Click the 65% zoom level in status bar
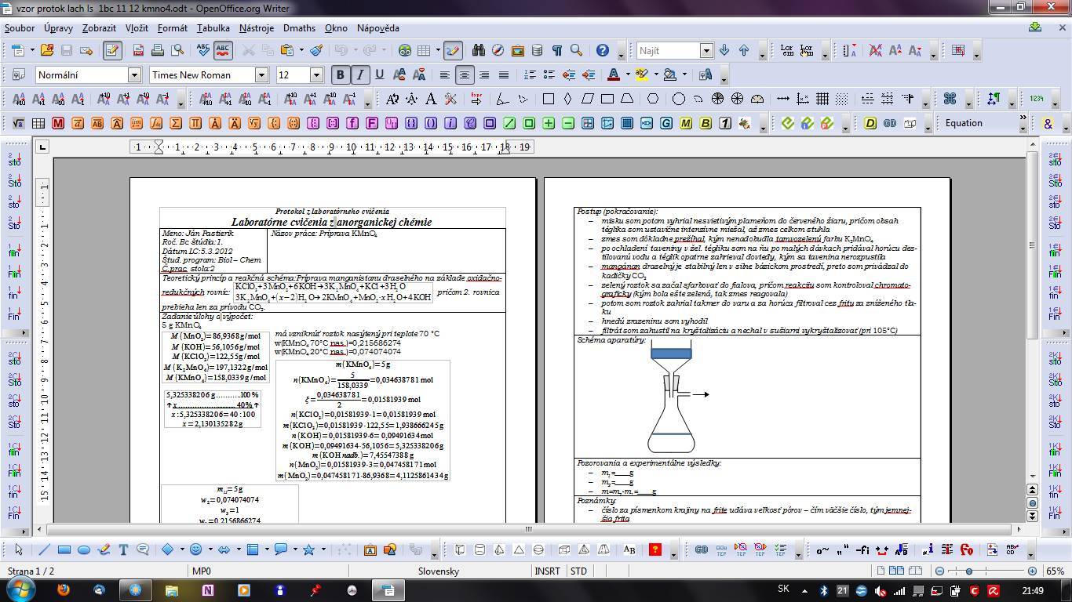This screenshot has height=602, width=1072. [x=1056, y=571]
